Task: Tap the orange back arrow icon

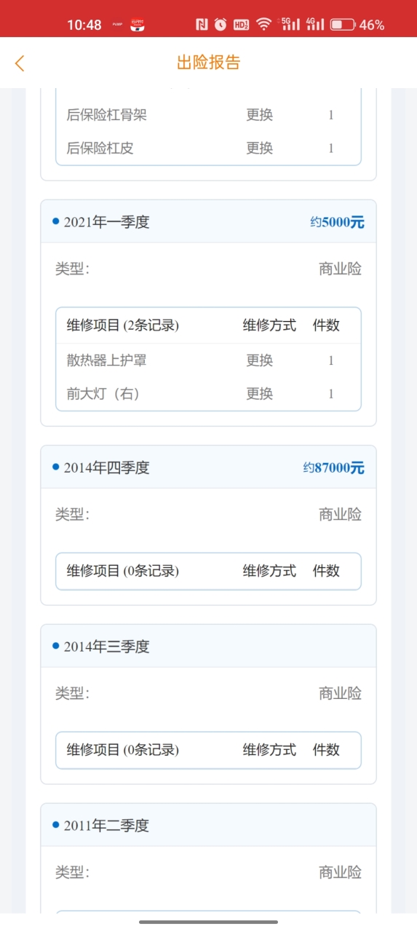Action: [20, 63]
